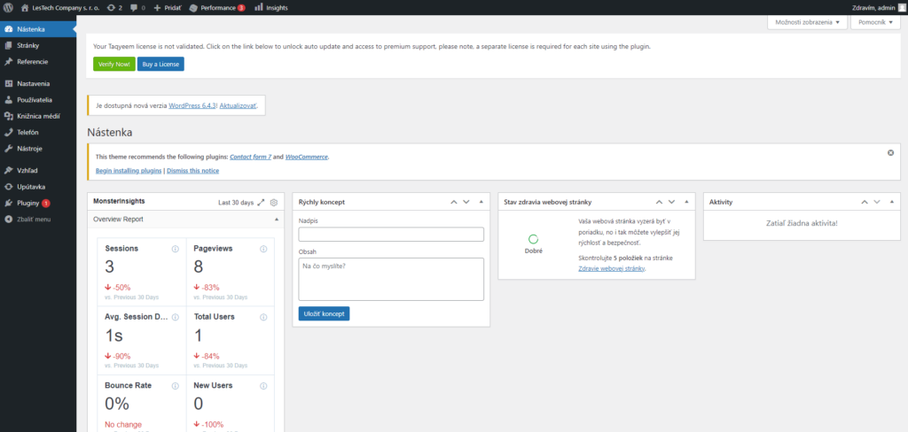Click the Aktualizovať update link
Viewport: 908px width, 432px height.
tap(238, 106)
